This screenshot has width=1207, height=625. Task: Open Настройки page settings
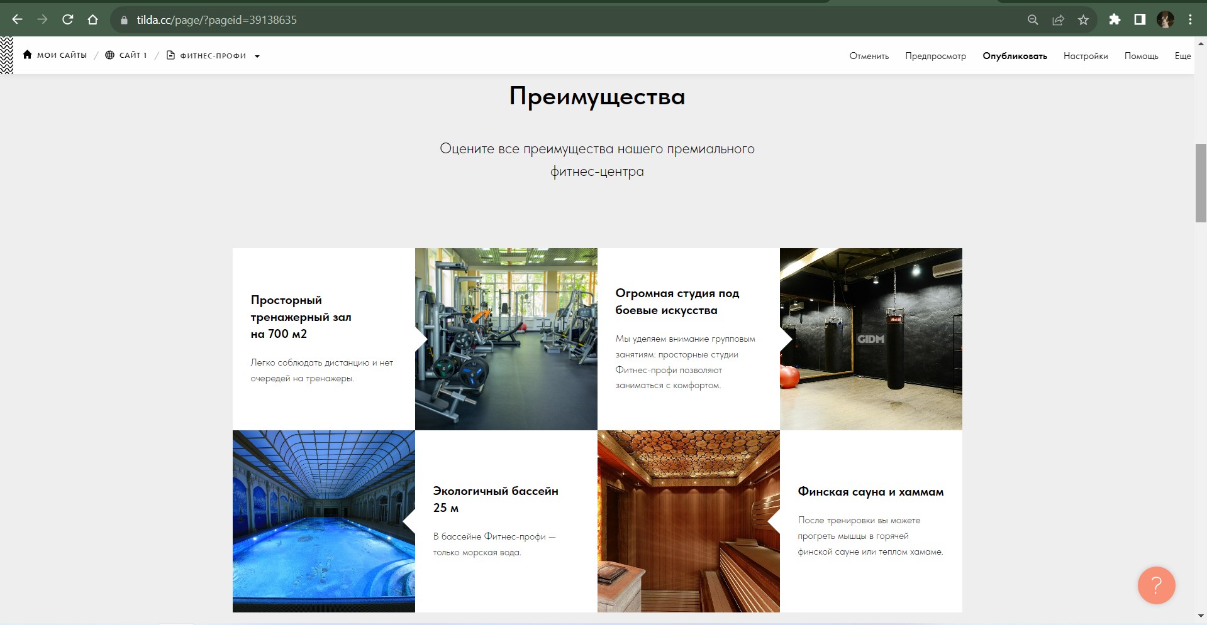point(1086,56)
